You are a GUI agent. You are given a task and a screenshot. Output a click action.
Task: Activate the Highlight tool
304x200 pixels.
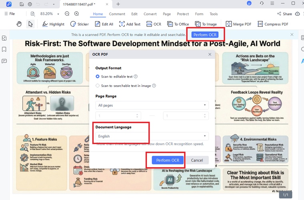[x=53, y=24]
